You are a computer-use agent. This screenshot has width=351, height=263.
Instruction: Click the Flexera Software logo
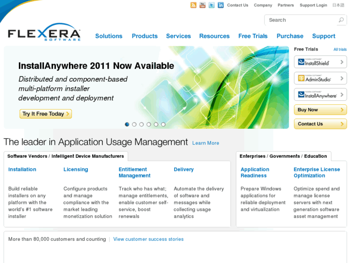coord(44,32)
